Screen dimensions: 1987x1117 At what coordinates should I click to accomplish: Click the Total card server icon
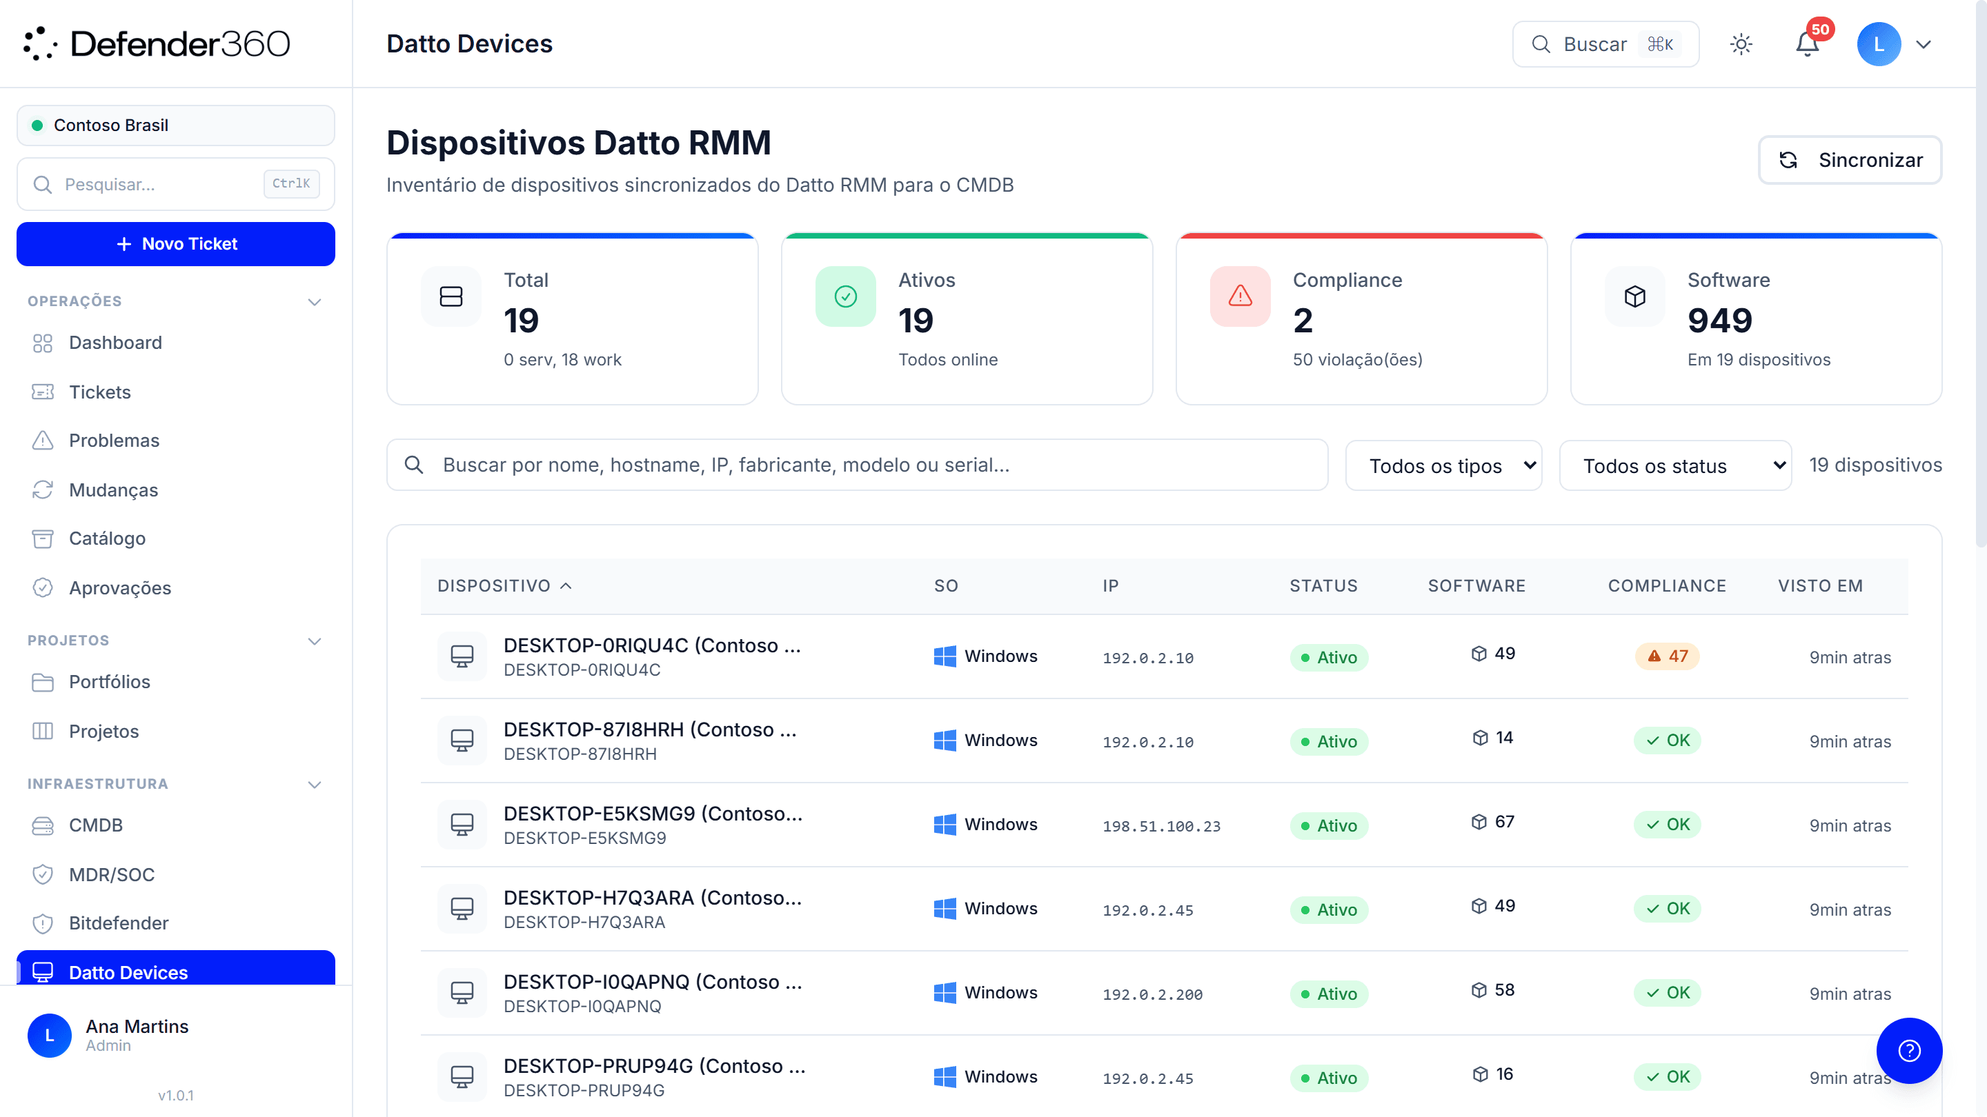coord(451,296)
